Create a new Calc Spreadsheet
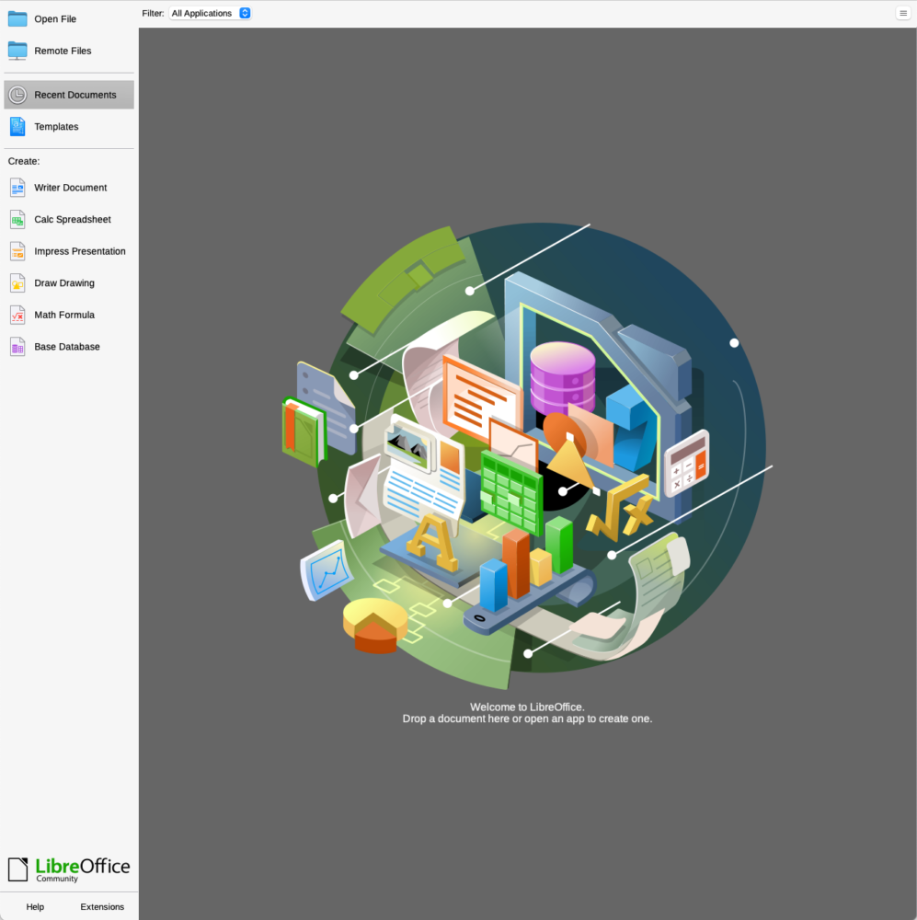 tap(72, 220)
